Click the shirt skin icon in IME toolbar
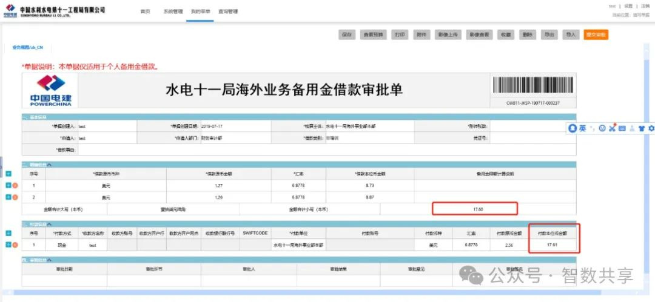 (x=642, y=128)
